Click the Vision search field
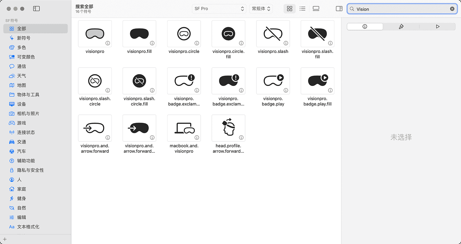The width and height of the screenshot is (461, 244). pyautogui.click(x=402, y=9)
